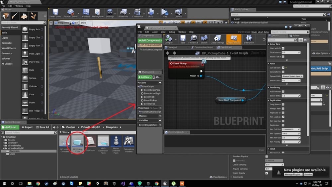
Task: Open the Debug menu in Blueprint editor
Action: 172,32
